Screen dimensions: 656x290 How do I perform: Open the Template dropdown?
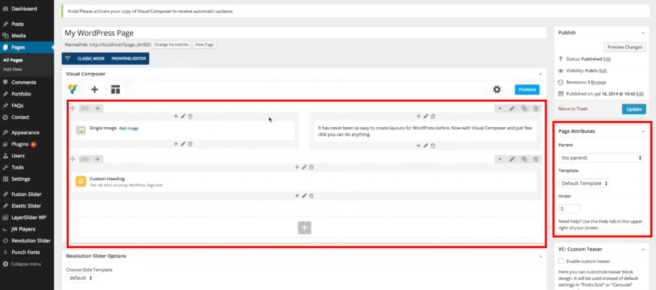(584, 183)
